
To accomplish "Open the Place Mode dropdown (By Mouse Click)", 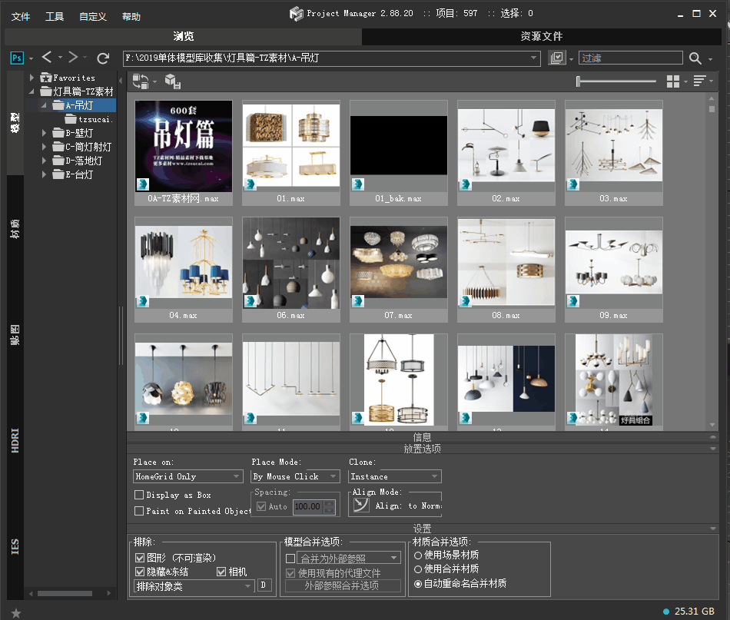I will [x=295, y=476].
